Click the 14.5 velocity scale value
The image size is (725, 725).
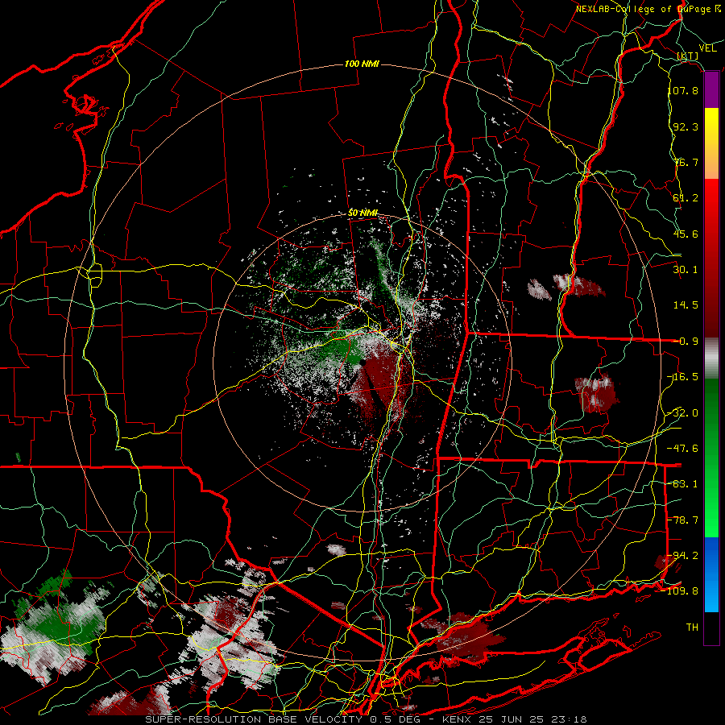686,305
